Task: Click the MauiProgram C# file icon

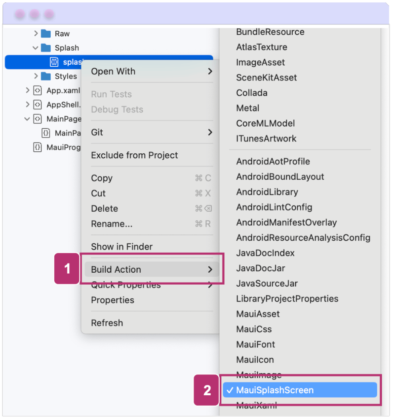Action: [37, 147]
